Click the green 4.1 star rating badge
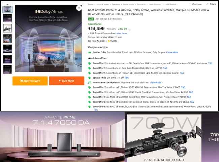Viewport: 219px width, 162px height. 91,19
